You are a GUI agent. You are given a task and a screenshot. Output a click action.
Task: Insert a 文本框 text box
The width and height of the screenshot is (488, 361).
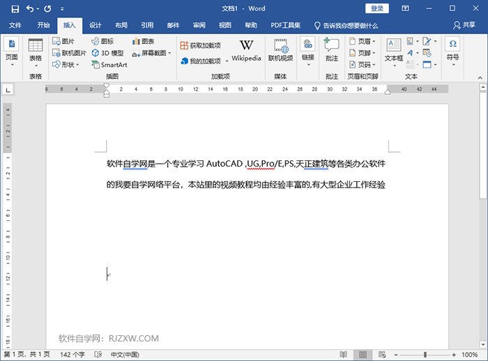pyautogui.click(x=394, y=53)
